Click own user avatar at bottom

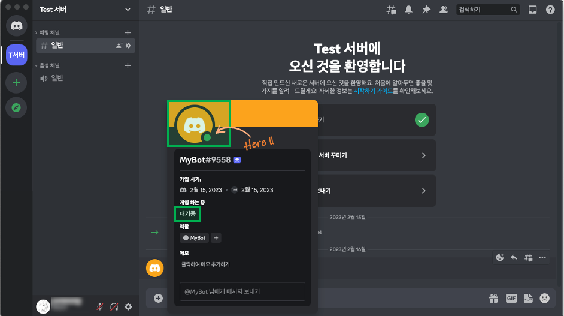click(43, 306)
